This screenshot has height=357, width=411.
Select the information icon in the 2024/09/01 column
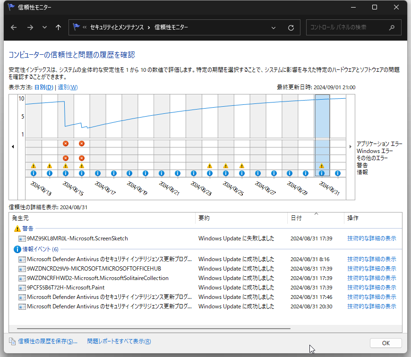coord(338,173)
